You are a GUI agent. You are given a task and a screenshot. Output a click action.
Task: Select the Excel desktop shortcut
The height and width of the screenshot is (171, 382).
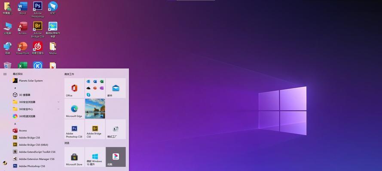click(23, 65)
